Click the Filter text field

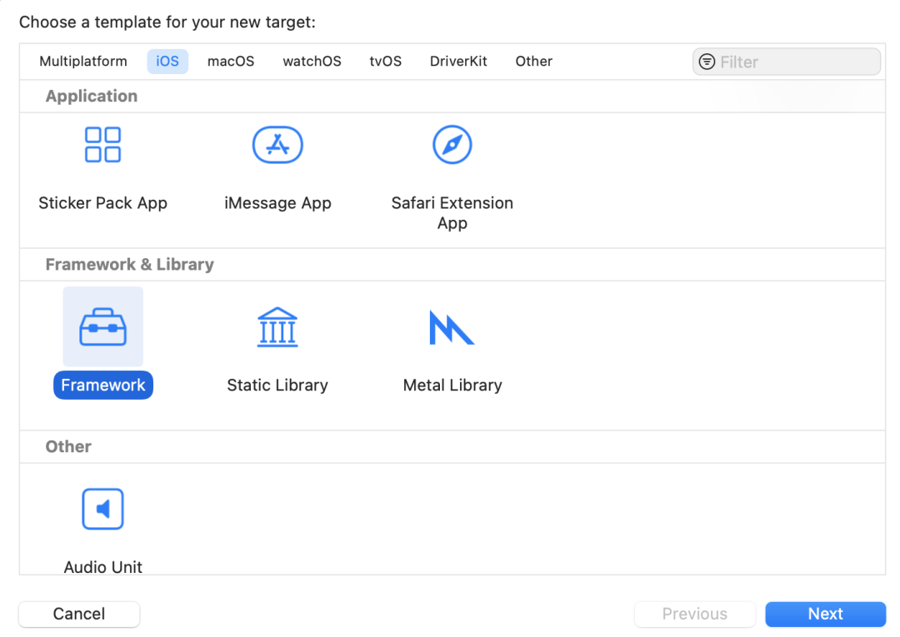(787, 62)
